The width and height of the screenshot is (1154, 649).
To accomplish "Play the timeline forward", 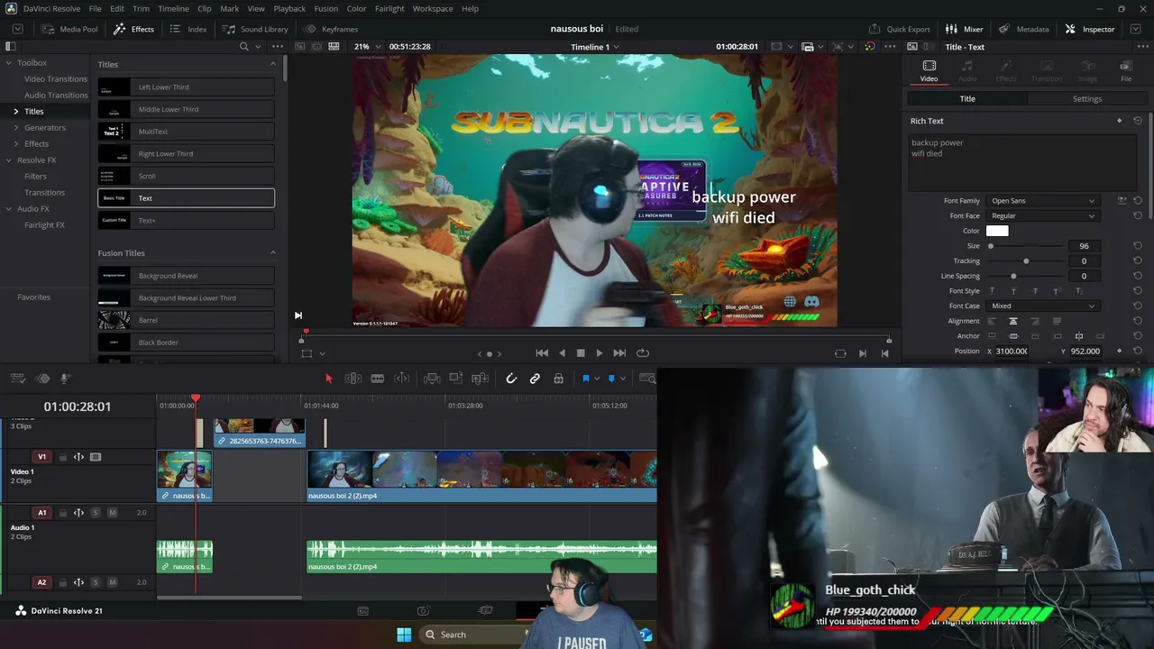I will pos(600,353).
